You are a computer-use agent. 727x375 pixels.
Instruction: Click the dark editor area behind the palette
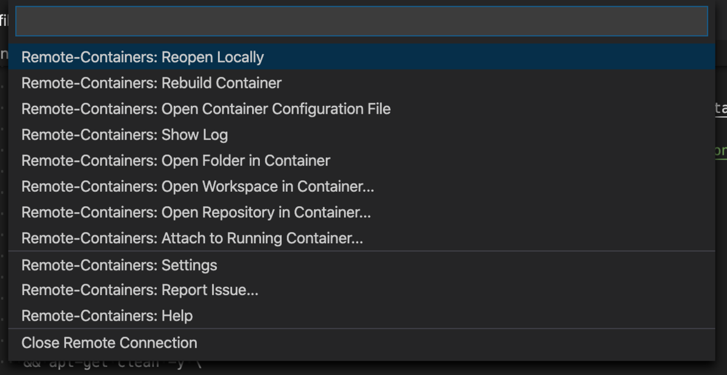(x=363, y=368)
